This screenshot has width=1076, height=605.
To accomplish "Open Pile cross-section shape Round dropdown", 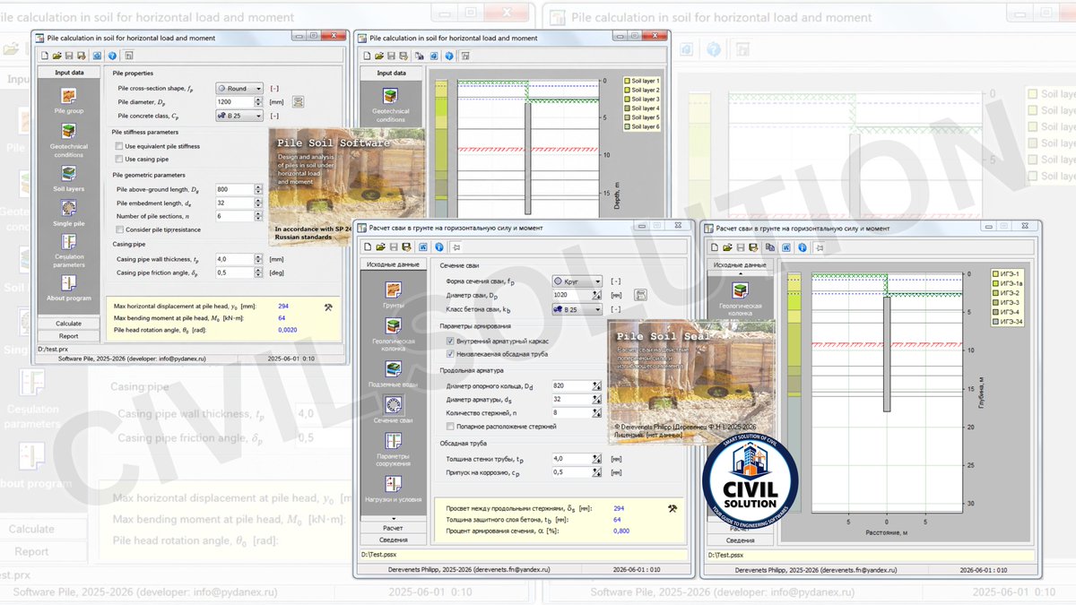I will (x=239, y=89).
